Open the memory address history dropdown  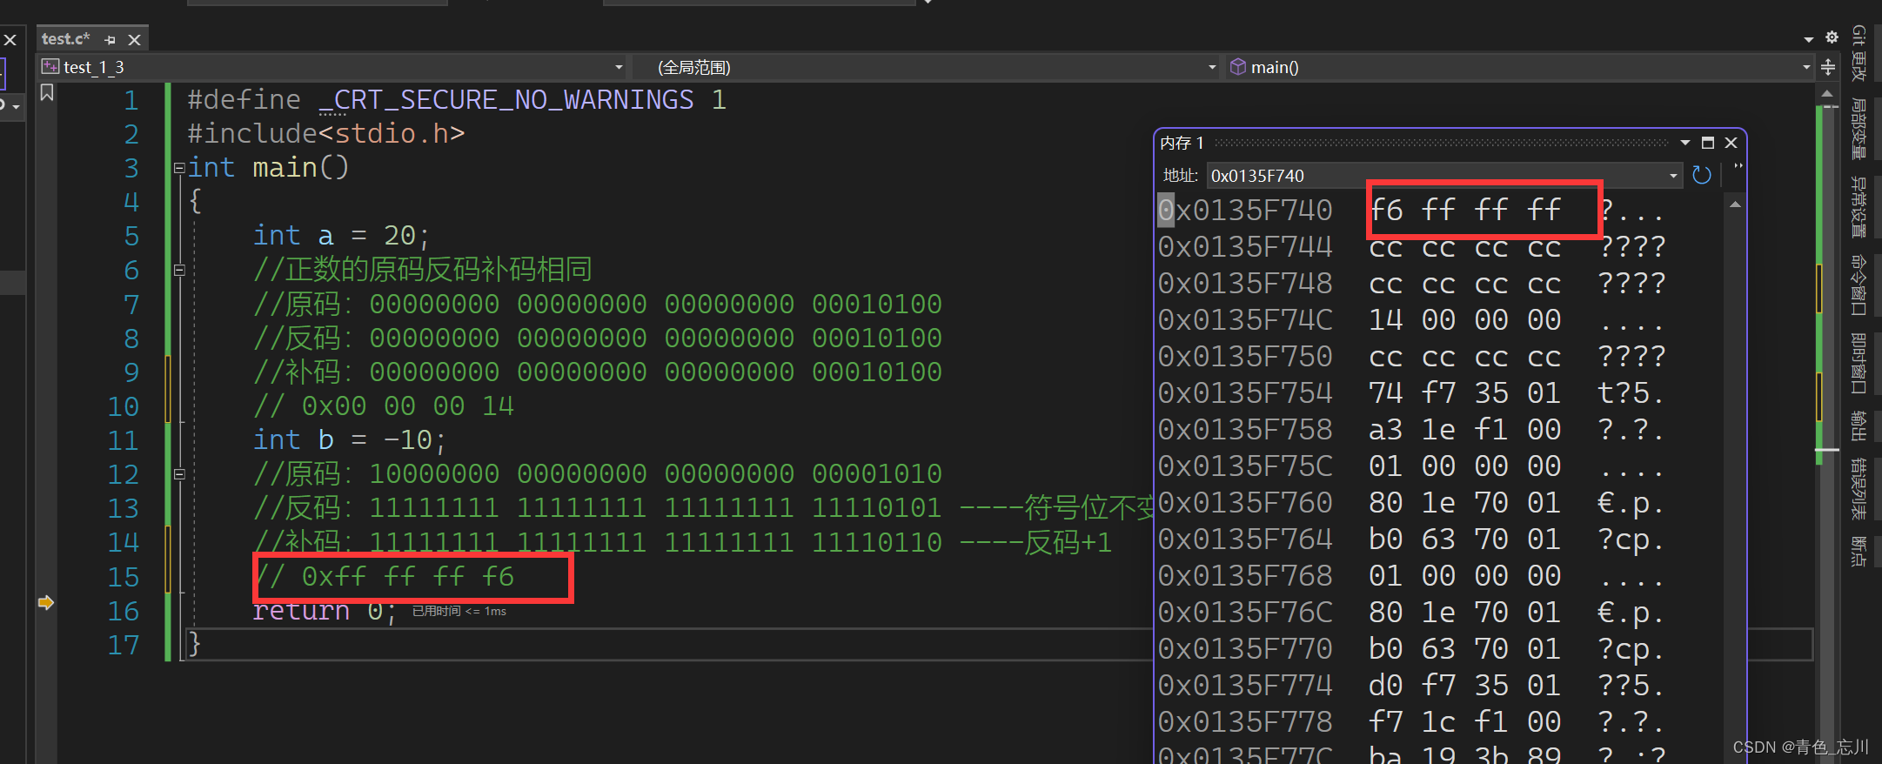1673,176
